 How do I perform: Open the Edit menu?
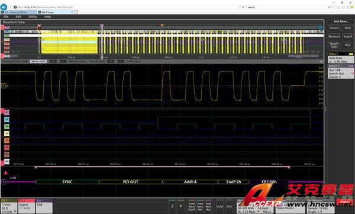(x=18, y=17)
